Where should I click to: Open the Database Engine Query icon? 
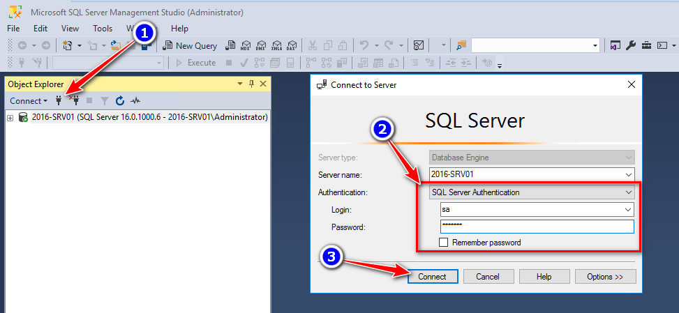click(x=230, y=45)
